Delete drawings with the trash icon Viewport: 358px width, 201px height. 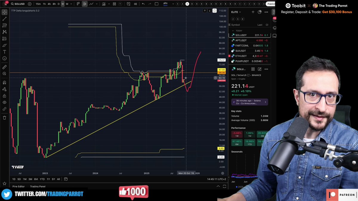[4, 118]
